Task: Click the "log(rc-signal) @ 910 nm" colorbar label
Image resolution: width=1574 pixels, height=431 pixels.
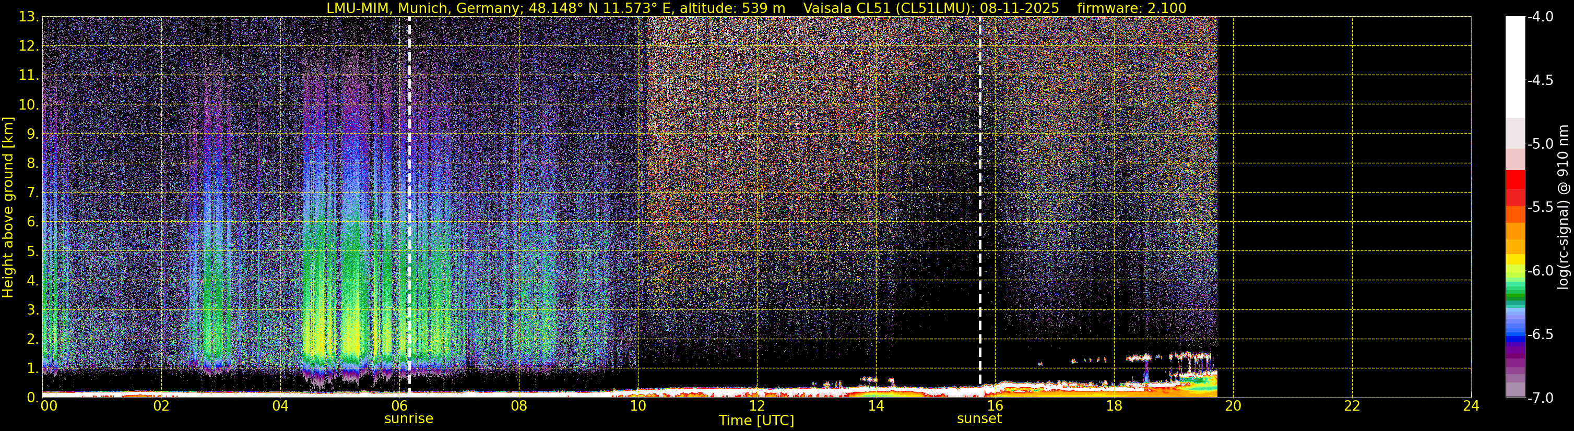Action: [1563, 207]
